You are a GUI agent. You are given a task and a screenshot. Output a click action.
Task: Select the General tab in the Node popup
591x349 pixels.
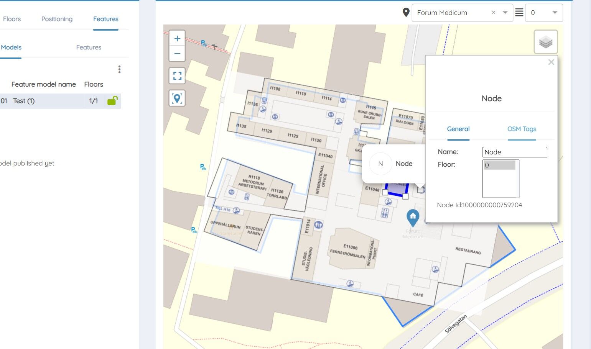pyautogui.click(x=458, y=129)
